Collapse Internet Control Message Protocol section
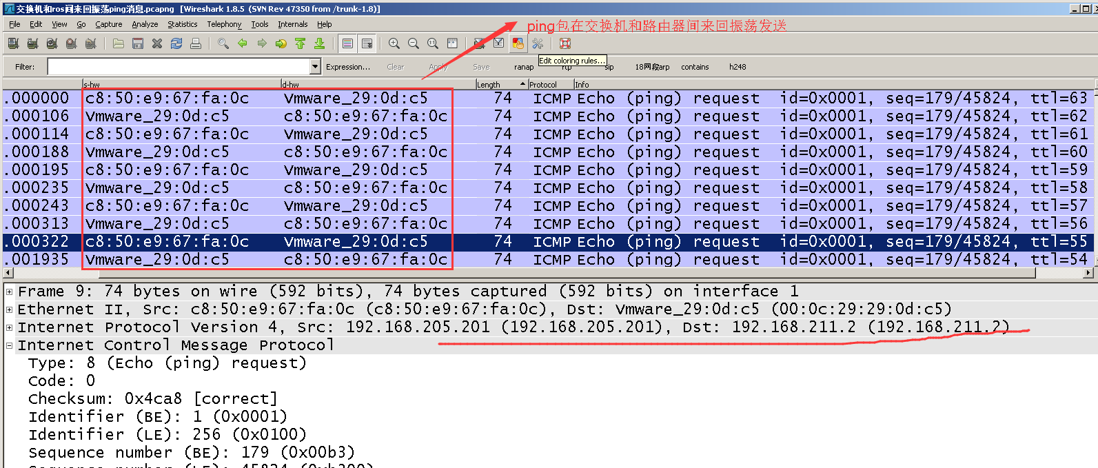Viewport: 1098px width, 468px height. pyautogui.click(x=10, y=345)
